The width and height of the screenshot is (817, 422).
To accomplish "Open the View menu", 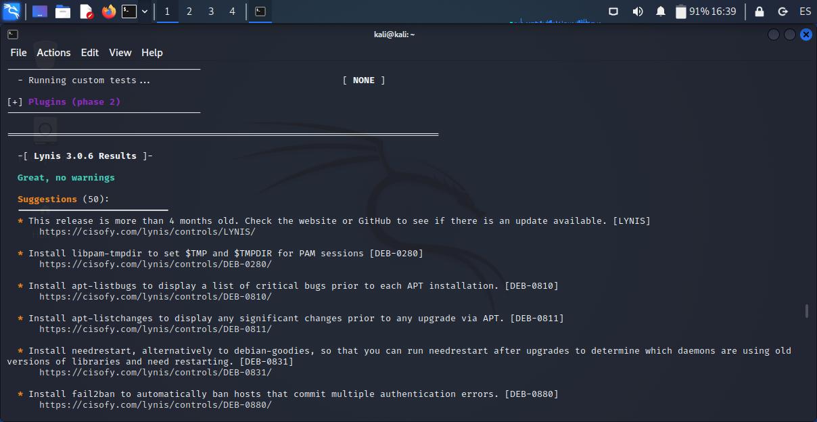I will click(x=120, y=53).
